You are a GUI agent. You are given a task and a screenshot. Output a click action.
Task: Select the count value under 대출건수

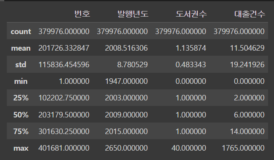(239, 31)
